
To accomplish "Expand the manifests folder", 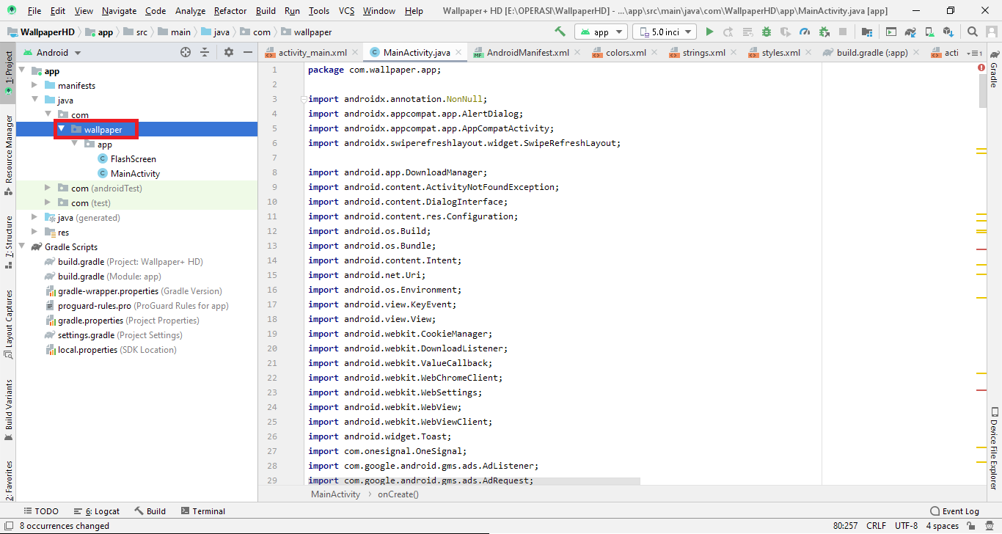I will [x=34, y=86].
